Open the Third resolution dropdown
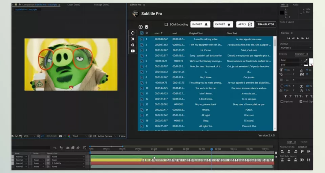325x173 pixels. click(x=79, y=136)
